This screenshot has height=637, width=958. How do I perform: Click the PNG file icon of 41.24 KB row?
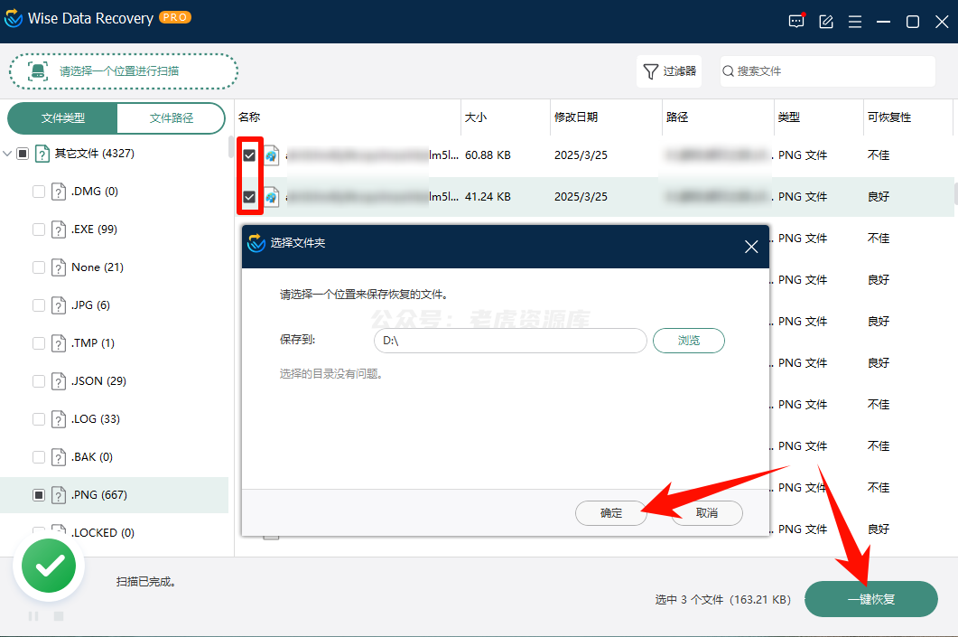click(x=271, y=197)
